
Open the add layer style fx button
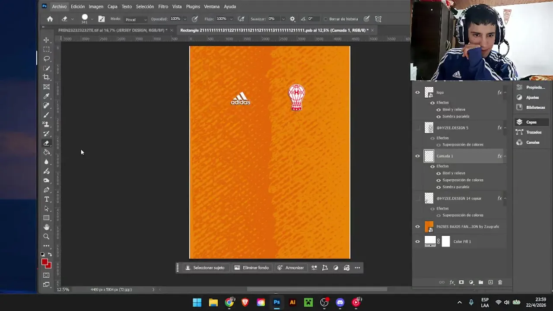point(452,282)
